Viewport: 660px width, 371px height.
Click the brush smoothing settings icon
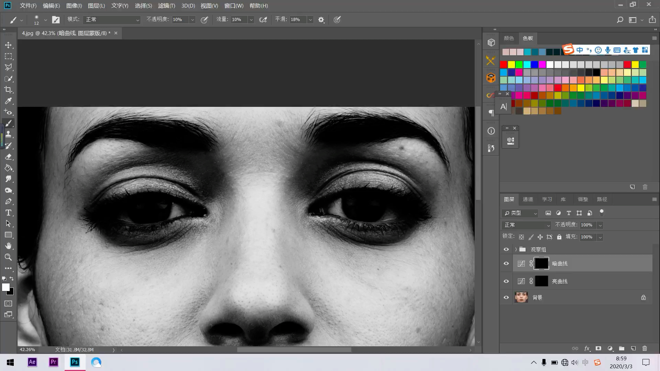[x=321, y=20]
